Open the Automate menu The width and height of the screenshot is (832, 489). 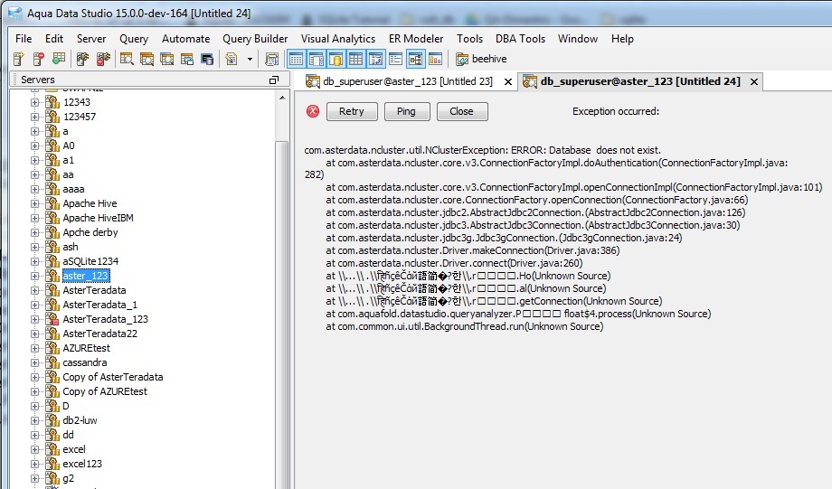tap(185, 39)
